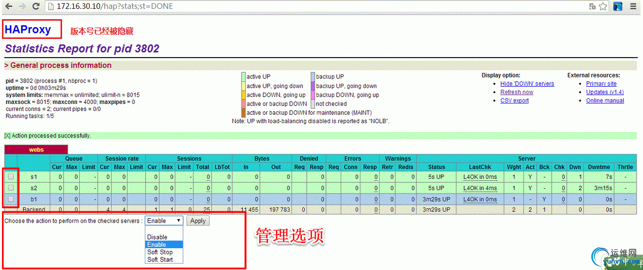Click the green active UP legend swatch

(243, 77)
